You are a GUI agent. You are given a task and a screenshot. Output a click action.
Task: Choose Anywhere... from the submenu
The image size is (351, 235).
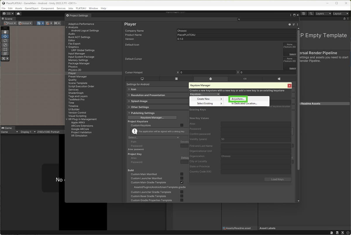click(x=238, y=99)
